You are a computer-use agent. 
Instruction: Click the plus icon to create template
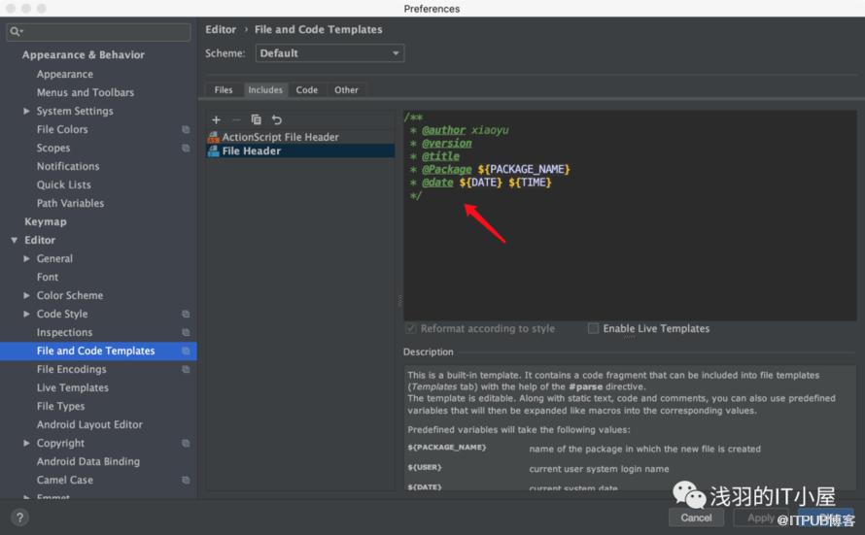point(216,119)
